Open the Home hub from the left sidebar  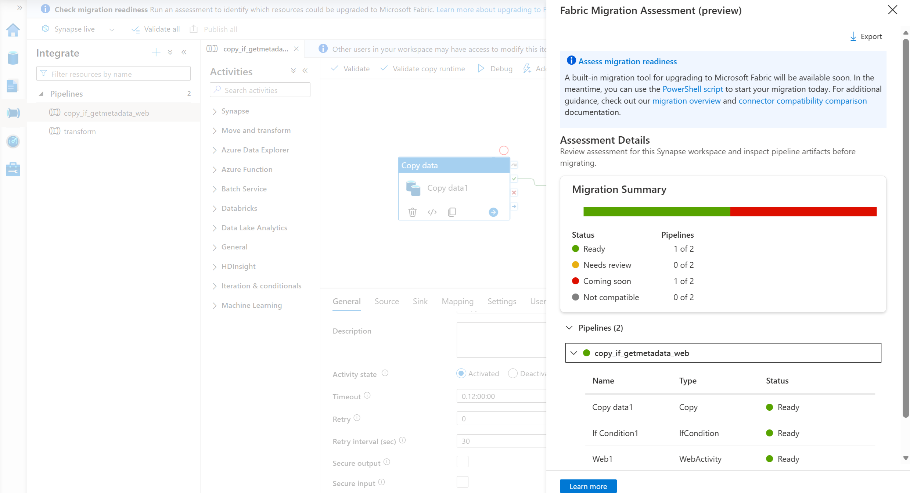point(13,30)
